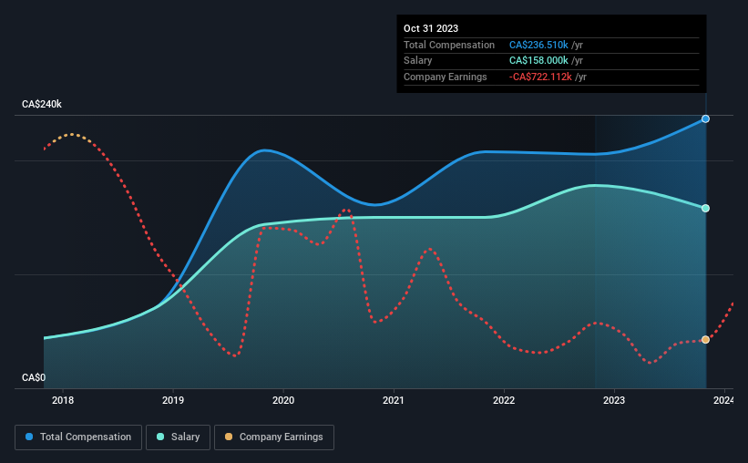Select the 2022 x-axis label
Viewport: 748px width, 463px height.
pyautogui.click(x=504, y=400)
